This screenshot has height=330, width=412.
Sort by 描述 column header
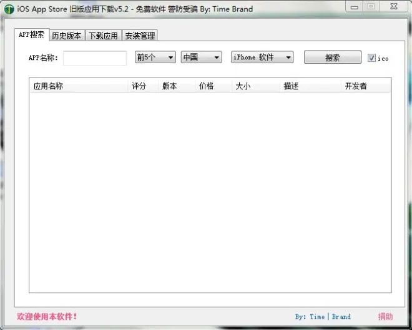click(311, 86)
